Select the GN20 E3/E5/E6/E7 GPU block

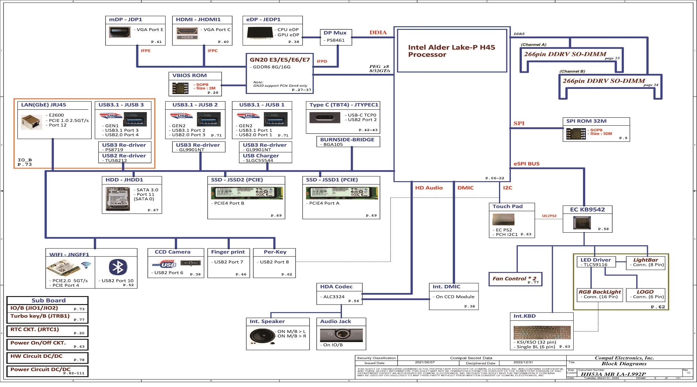click(279, 73)
